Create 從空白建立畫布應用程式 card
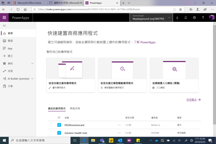 point(71,75)
